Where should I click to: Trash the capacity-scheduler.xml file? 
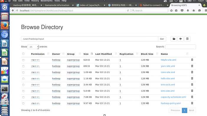(x=192, y=97)
